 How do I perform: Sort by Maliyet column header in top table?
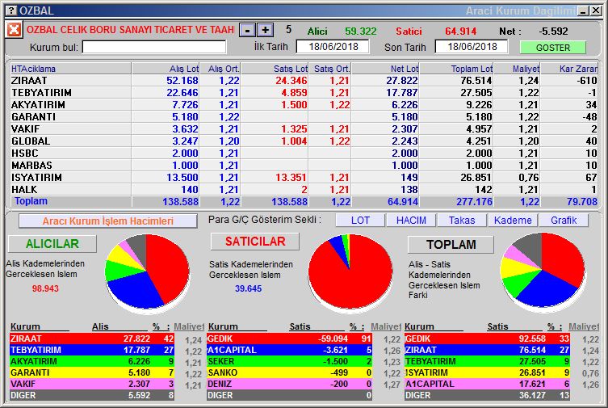click(518, 69)
